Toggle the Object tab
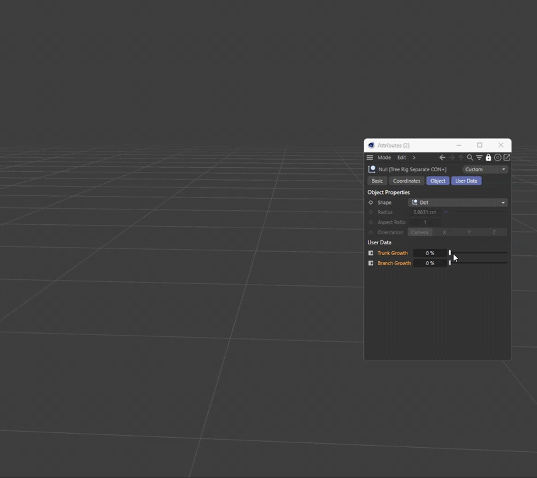This screenshot has height=478, width=537. click(x=438, y=181)
